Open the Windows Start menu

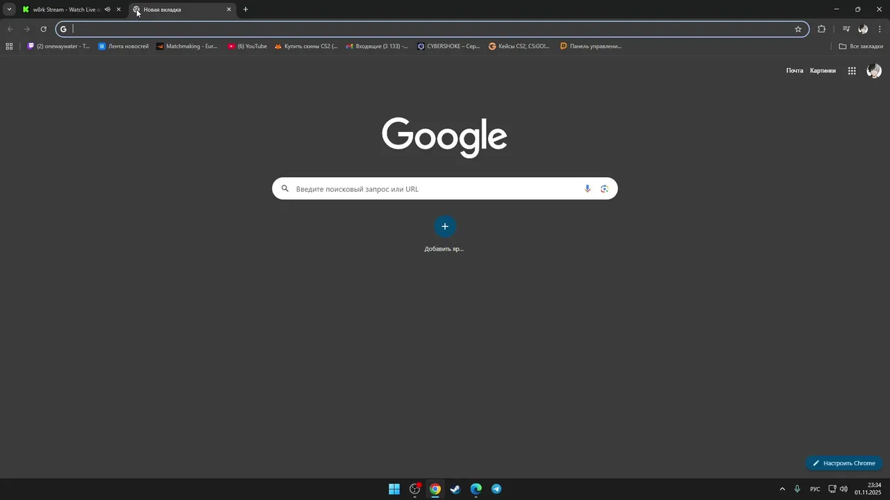click(x=394, y=489)
